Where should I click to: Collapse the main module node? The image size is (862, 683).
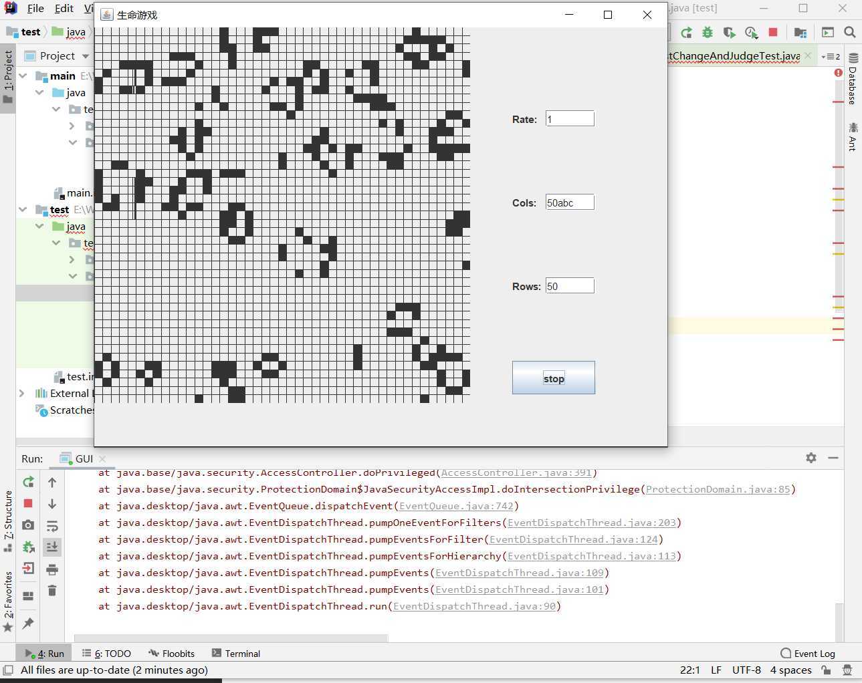pyautogui.click(x=23, y=76)
